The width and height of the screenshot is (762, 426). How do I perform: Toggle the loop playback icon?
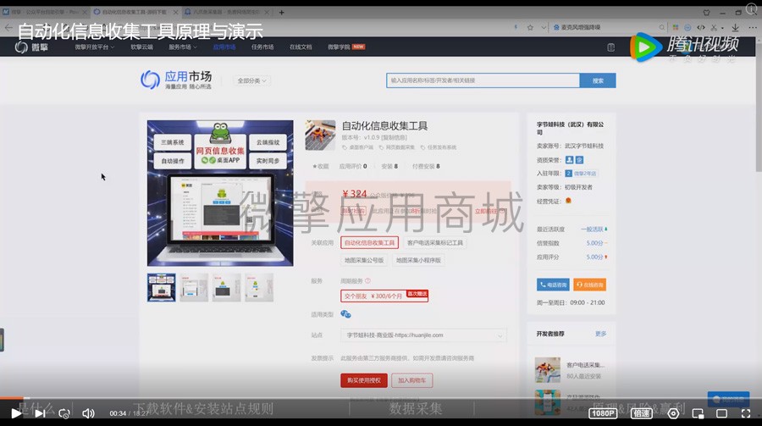click(64, 413)
